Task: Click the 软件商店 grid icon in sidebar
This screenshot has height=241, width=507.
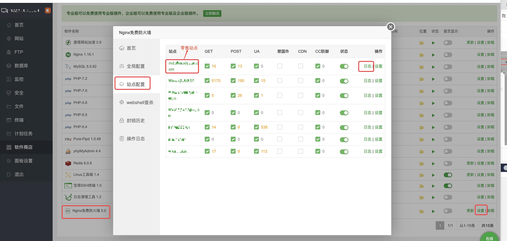Action: click(x=9, y=147)
